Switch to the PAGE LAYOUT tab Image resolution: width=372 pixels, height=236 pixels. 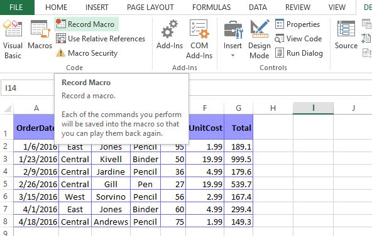click(150, 8)
